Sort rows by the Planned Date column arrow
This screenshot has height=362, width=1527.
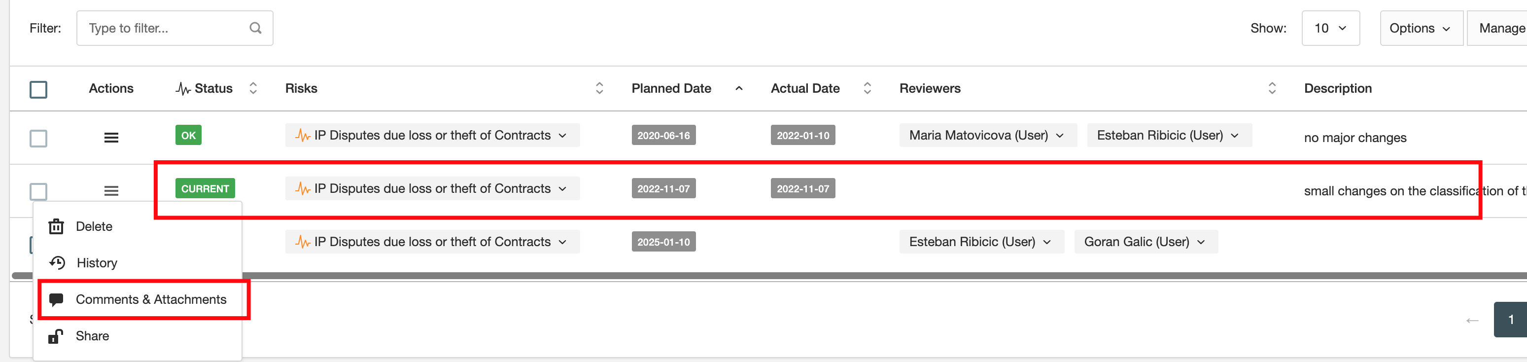(x=738, y=88)
